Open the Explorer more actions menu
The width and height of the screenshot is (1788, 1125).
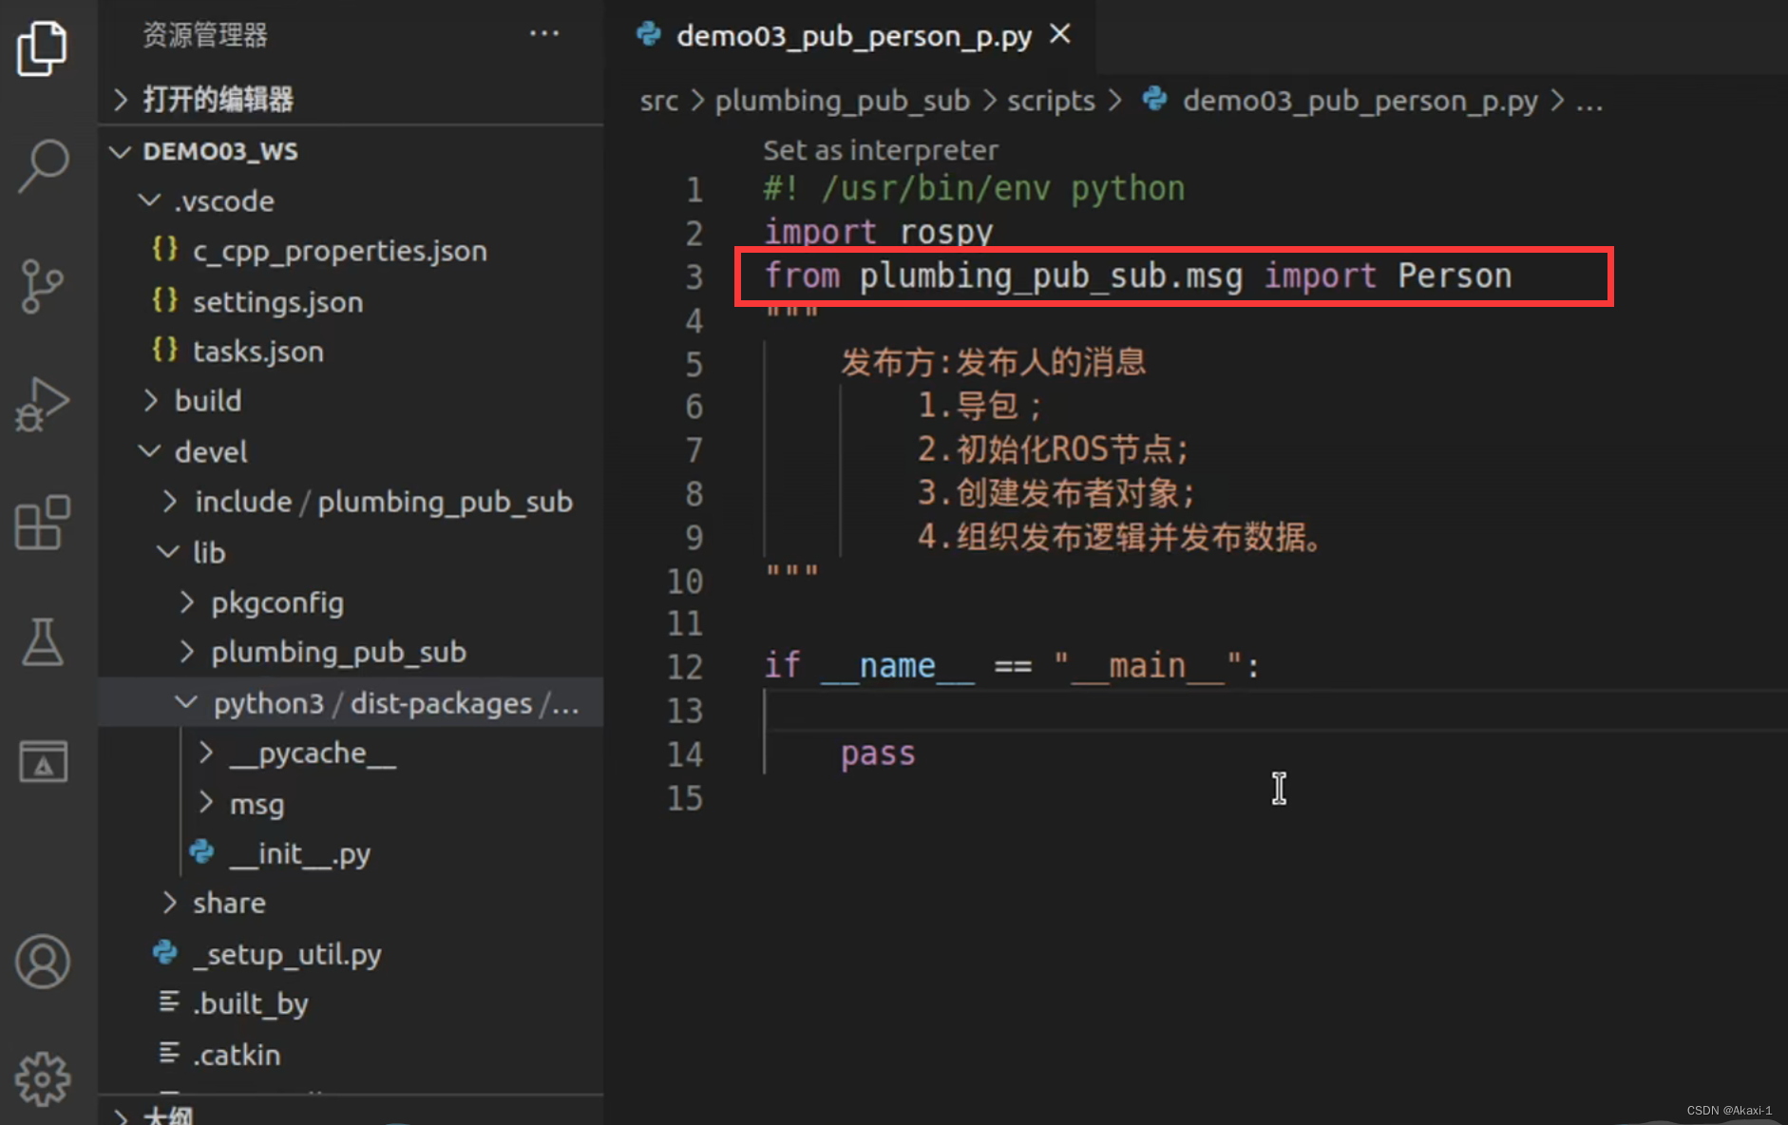pyautogui.click(x=544, y=34)
